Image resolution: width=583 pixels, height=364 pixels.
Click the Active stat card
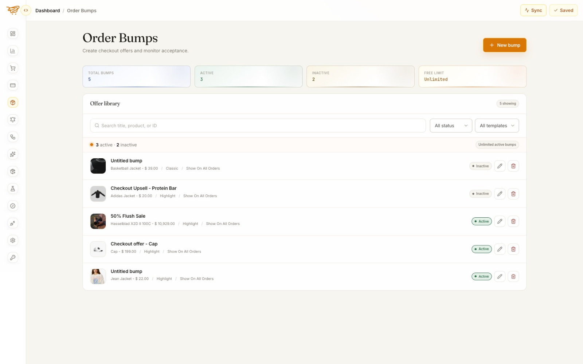tap(249, 76)
